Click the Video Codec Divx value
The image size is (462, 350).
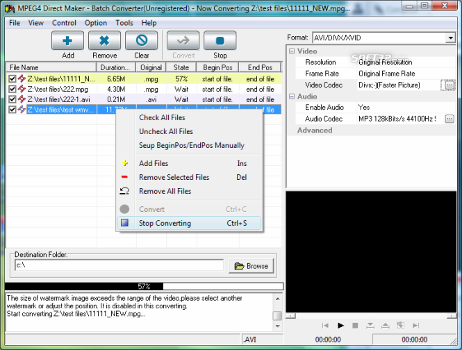398,85
